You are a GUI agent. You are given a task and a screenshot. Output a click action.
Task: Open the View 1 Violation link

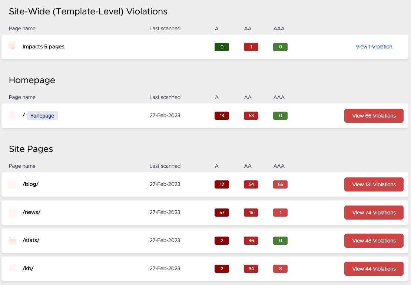tap(374, 47)
